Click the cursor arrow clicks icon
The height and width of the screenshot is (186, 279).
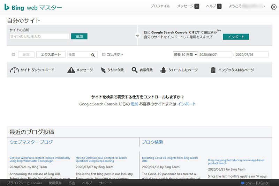coord(103,70)
